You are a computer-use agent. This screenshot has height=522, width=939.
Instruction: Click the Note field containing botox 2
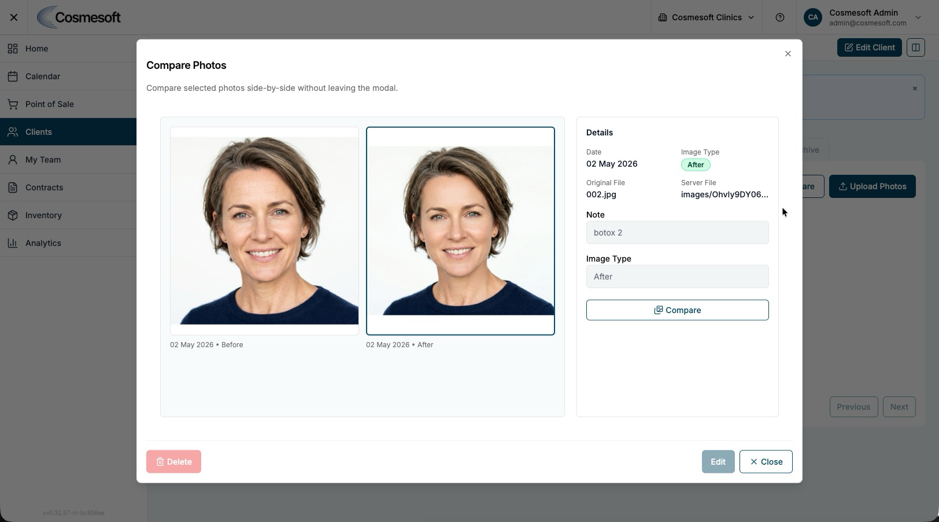[678, 233]
